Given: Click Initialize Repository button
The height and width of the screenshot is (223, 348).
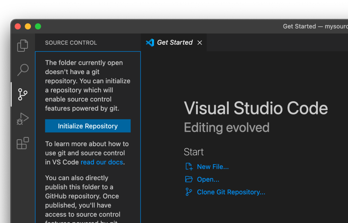Looking at the screenshot, I should click(x=88, y=126).
